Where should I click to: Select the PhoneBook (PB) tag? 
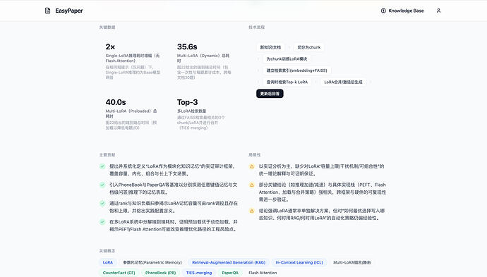click(x=161, y=273)
